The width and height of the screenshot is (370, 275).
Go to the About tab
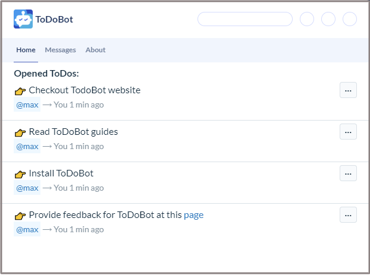[x=95, y=50]
